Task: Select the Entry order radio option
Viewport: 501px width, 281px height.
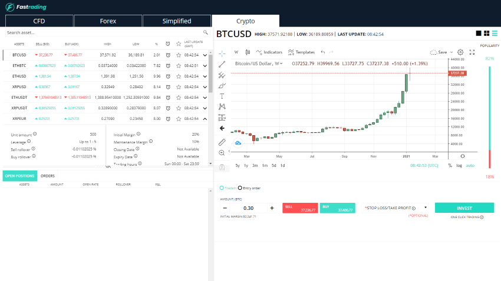Action: [x=240, y=188]
